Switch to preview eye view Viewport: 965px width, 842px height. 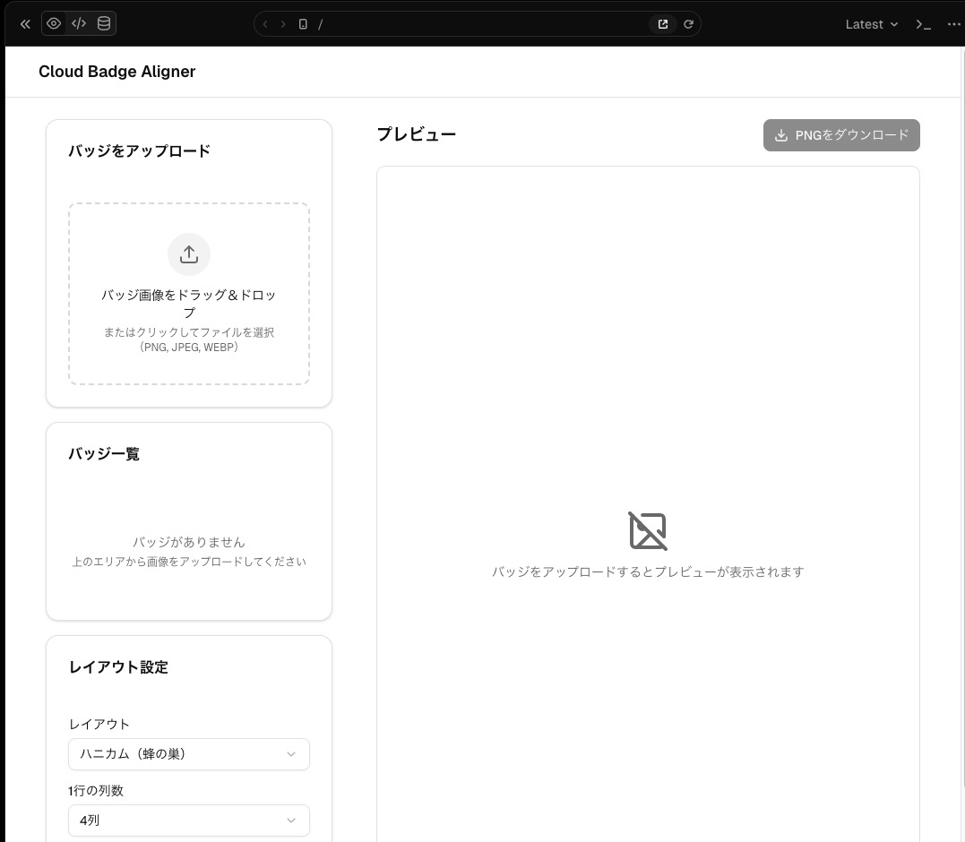coord(55,24)
